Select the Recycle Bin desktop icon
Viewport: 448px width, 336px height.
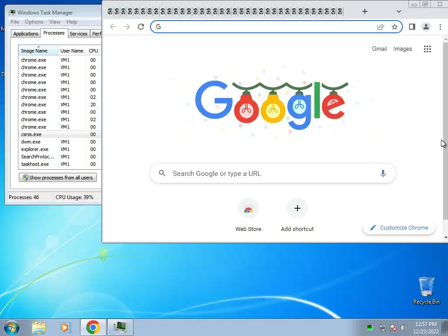click(426, 290)
